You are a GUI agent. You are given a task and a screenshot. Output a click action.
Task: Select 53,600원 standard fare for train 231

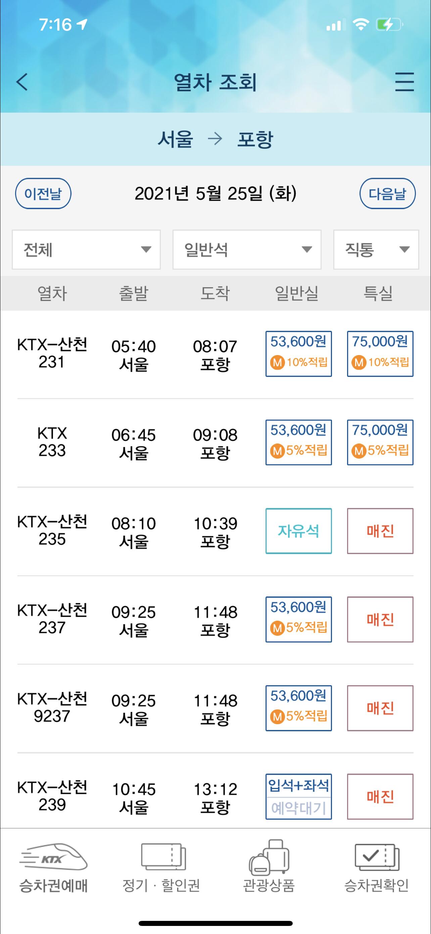(298, 353)
